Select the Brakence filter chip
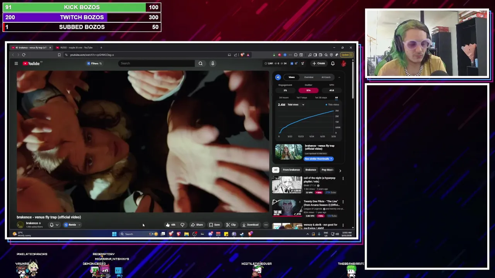Screen dimensions: 495x278 coord(311,170)
